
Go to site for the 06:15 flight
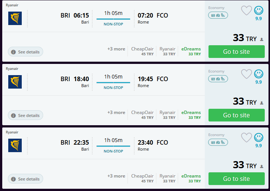[x=236, y=52]
